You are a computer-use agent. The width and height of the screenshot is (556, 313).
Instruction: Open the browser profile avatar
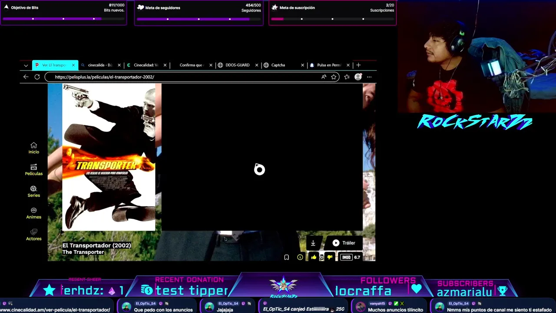358,77
